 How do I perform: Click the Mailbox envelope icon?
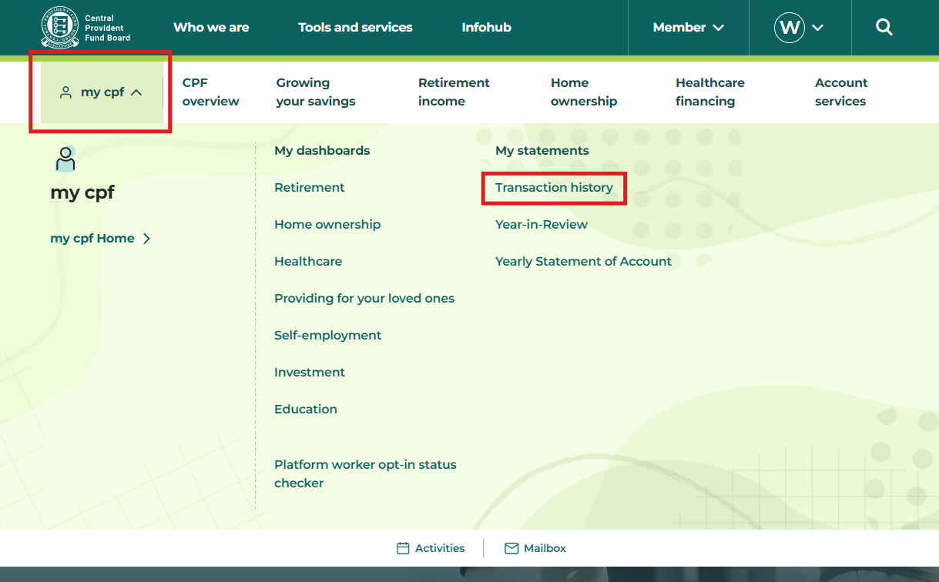pos(511,548)
